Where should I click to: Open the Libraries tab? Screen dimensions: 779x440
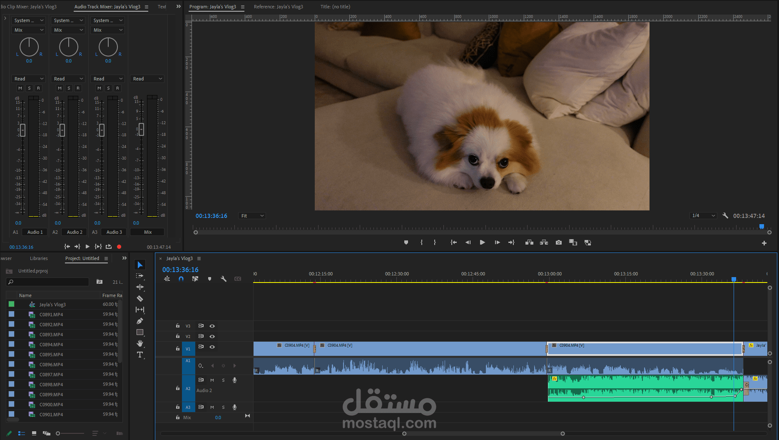tap(39, 258)
